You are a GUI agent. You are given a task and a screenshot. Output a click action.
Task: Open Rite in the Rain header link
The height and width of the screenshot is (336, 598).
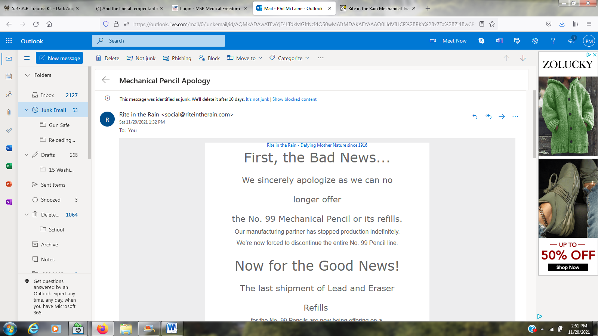click(317, 145)
